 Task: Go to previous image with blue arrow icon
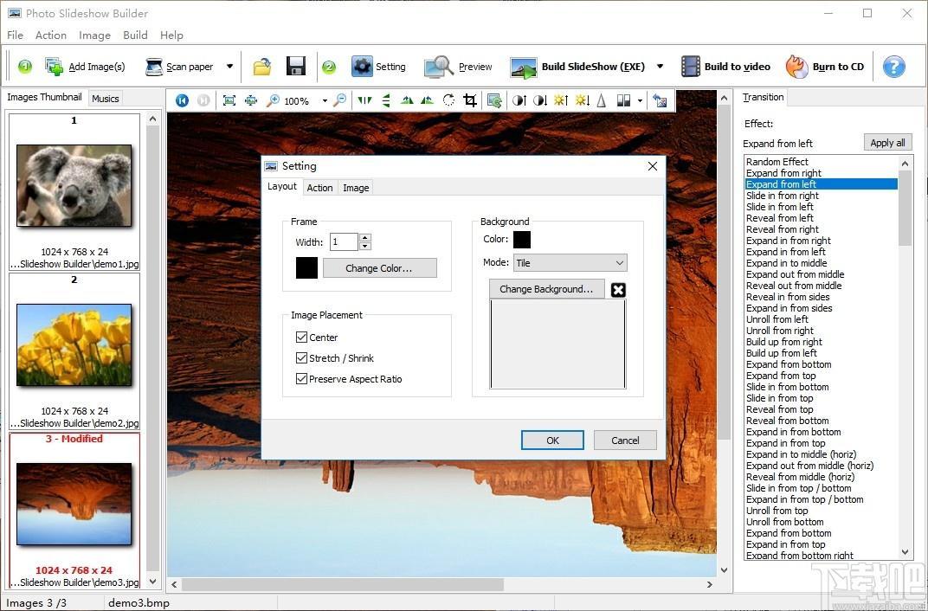[183, 100]
